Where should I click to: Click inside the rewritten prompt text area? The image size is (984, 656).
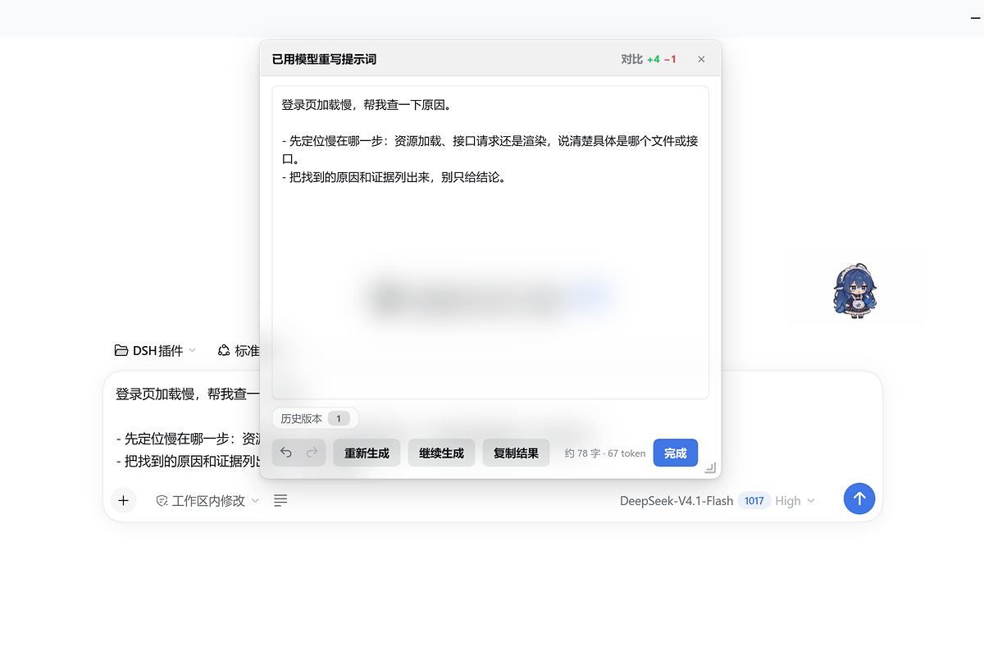[490, 242]
